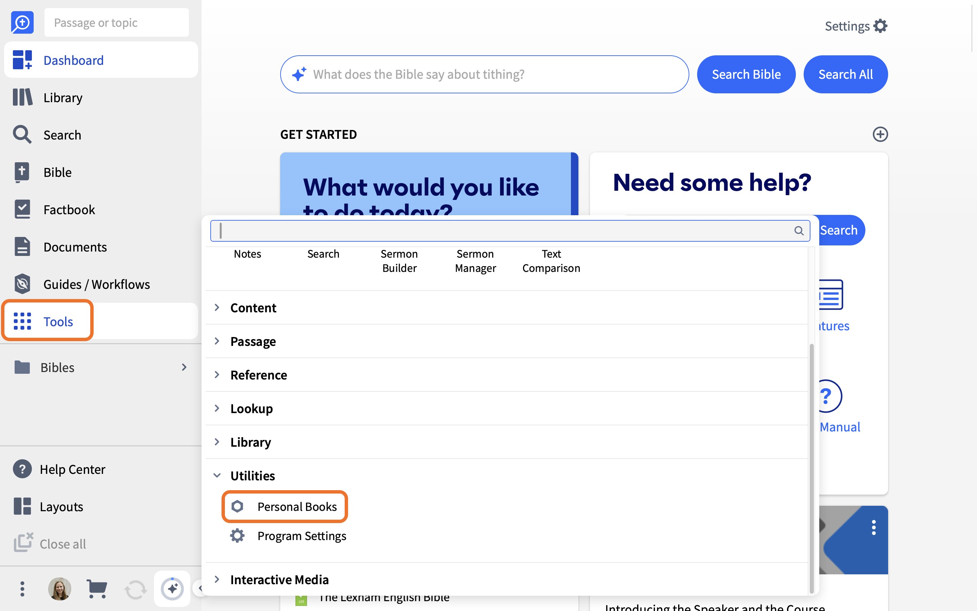The height and width of the screenshot is (611, 977).
Task: Click the help card Search button
Action: coord(840,230)
